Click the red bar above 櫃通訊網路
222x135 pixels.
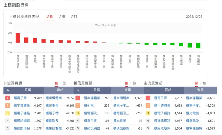tap(26, 40)
